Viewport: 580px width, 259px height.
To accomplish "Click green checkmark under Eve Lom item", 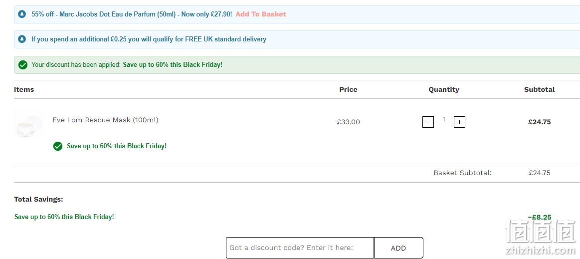I will pyautogui.click(x=58, y=146).
